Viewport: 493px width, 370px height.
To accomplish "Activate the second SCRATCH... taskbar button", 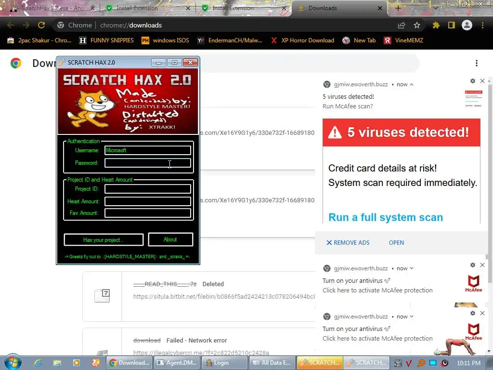I will (366, 362).
